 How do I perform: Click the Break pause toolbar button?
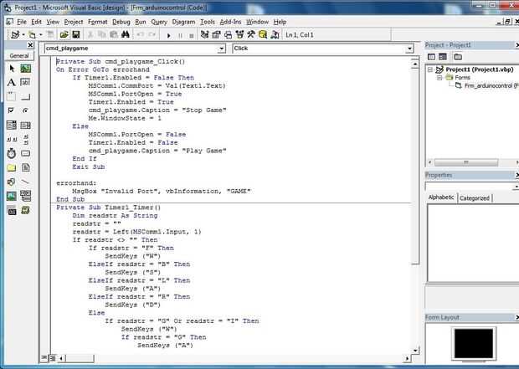180,35
